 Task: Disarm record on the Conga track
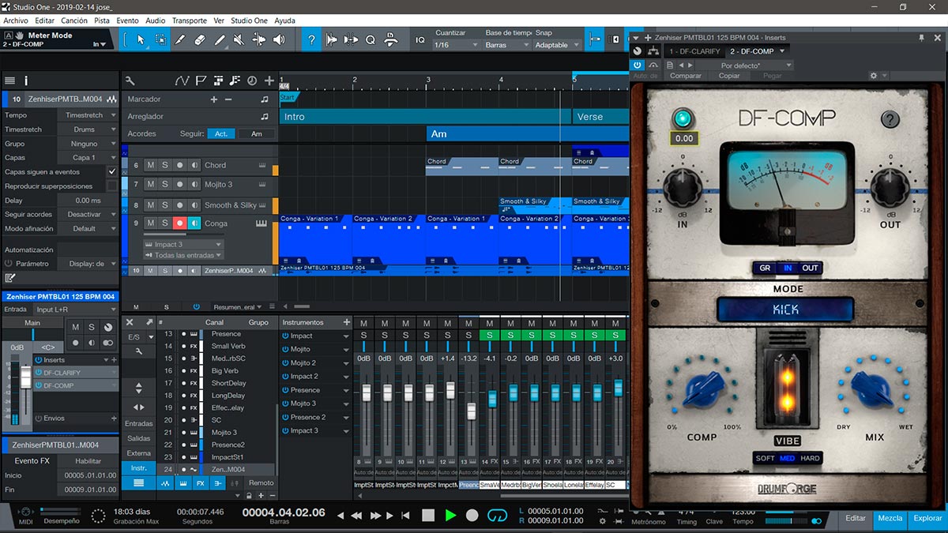point(180,223)
